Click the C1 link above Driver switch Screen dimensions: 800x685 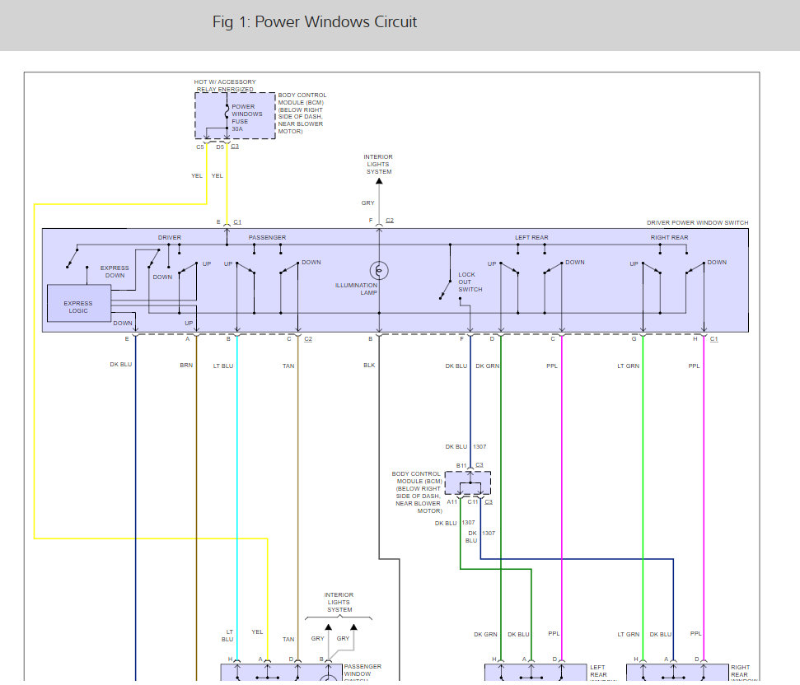(237, 221)
